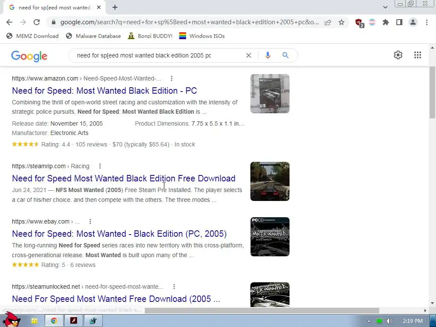This screenshot has width=436, height=327.
Task: Open the share page icon in address bar
Action: click(328, 22)
